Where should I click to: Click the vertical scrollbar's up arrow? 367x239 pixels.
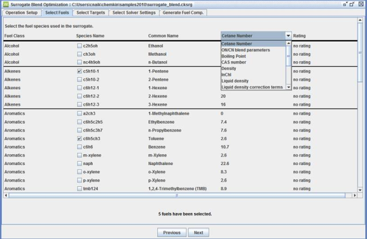[x=360, y=20]
